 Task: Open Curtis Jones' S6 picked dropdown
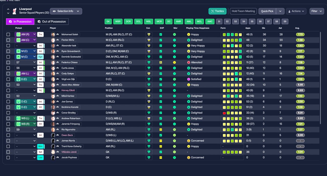click(x=26, y=68)
